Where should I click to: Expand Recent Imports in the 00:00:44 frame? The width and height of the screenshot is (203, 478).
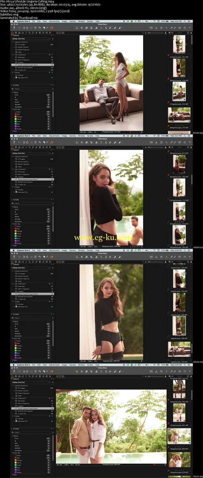tap(14, 47)
